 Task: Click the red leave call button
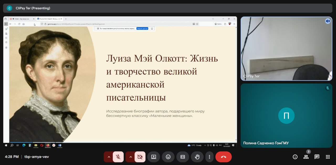point(223,157)
